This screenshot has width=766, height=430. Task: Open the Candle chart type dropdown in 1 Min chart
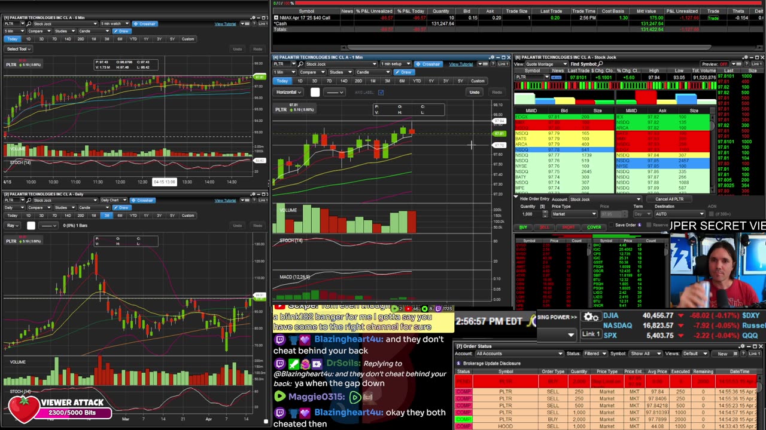(373, 72)
